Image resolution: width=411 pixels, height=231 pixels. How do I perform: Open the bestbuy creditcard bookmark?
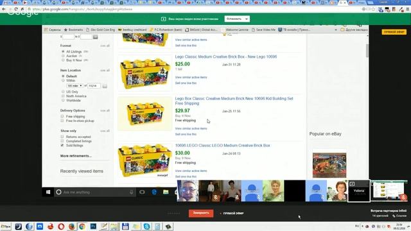132,30
